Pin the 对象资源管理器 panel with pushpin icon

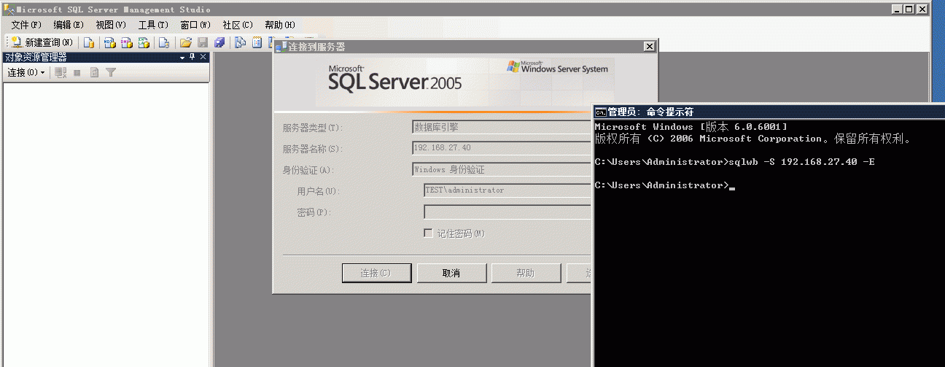click(192, 57)
